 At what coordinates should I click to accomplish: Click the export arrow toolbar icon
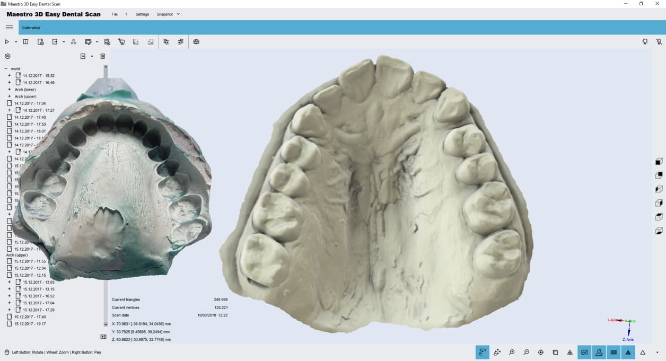click(55, 41)
